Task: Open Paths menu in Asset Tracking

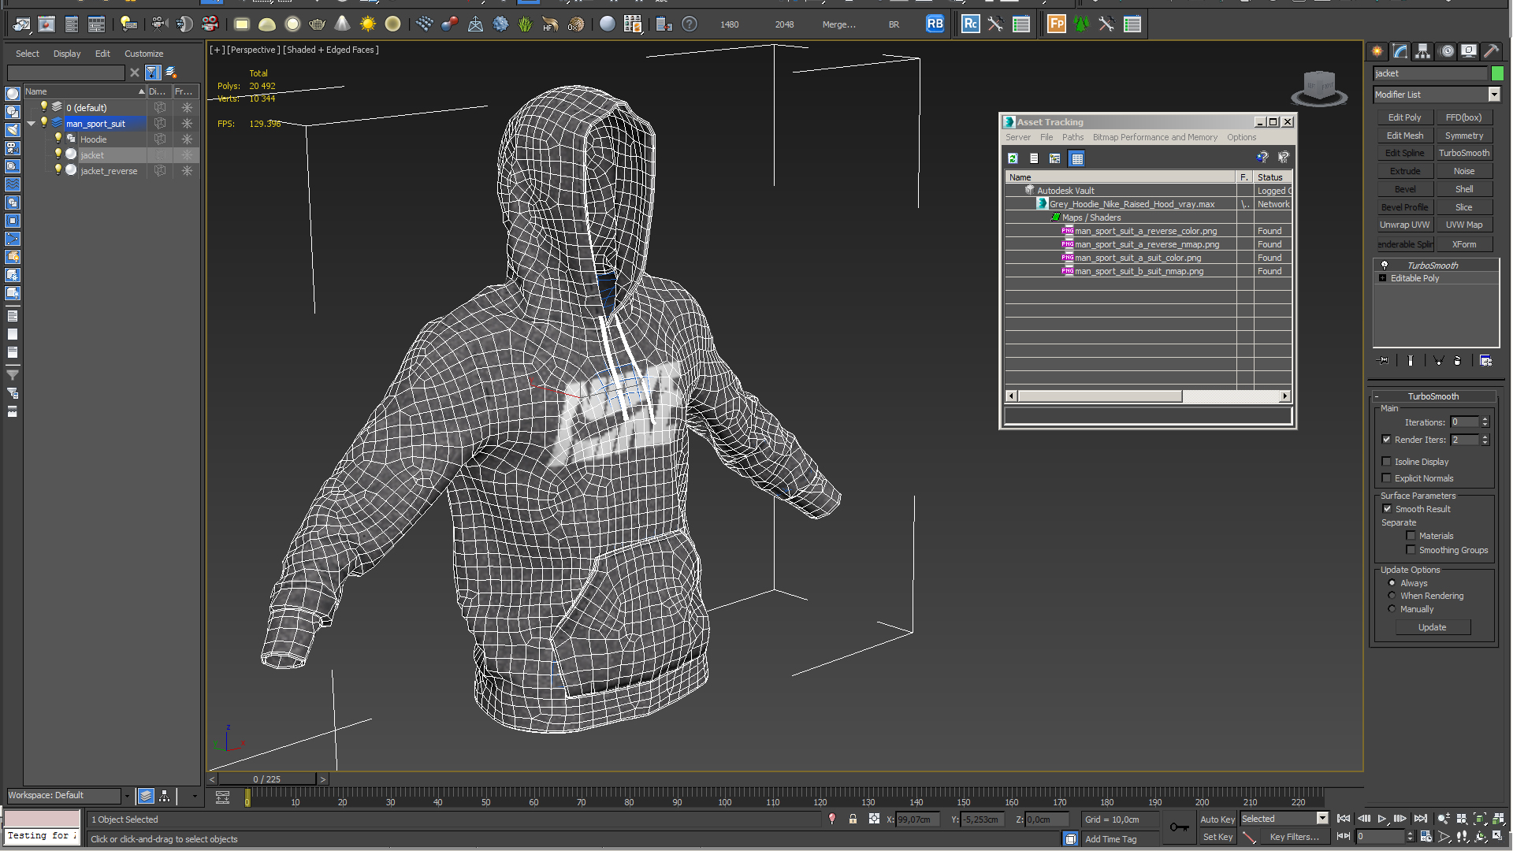Action: click(x=1072, y=137)
